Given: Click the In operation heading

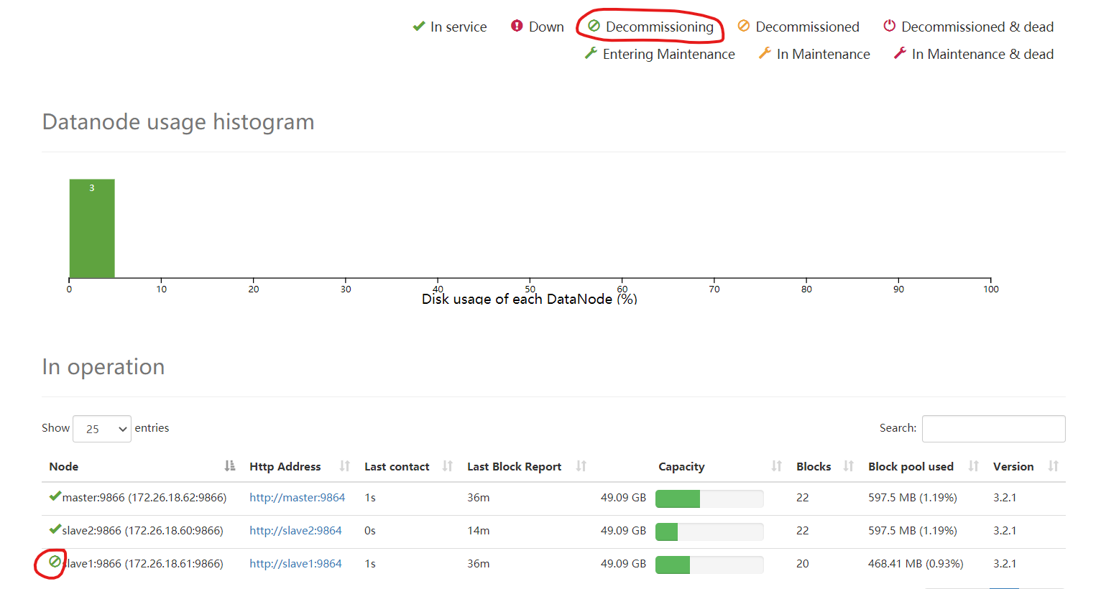Looking at the screenshot, I should (103, 367).
